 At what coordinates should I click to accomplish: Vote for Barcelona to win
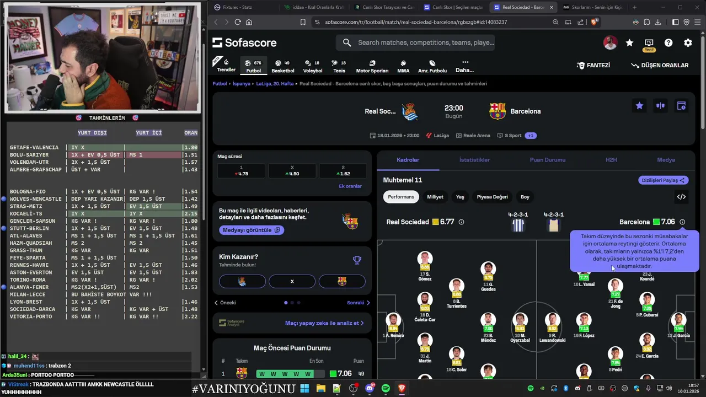(x=342, y=281)
